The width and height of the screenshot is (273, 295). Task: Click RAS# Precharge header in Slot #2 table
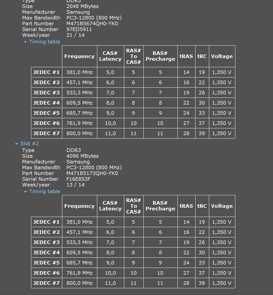(x=161, y=206)
